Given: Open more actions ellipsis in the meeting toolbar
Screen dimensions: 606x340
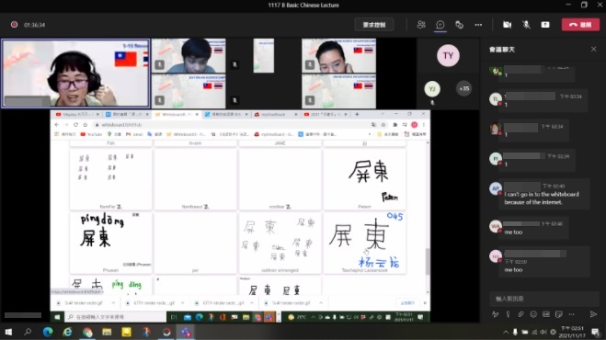Looking at the screenshot, I should [x=478, y=25].
